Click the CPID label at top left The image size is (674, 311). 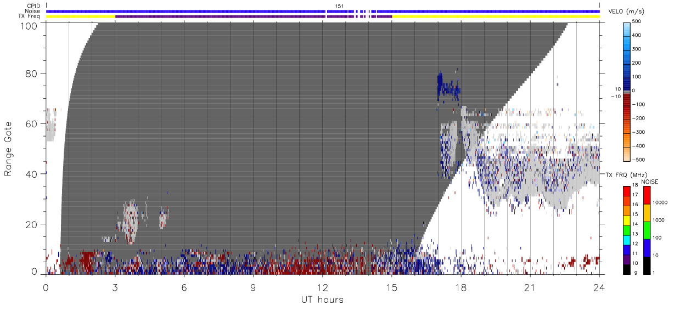coord(33,6)
